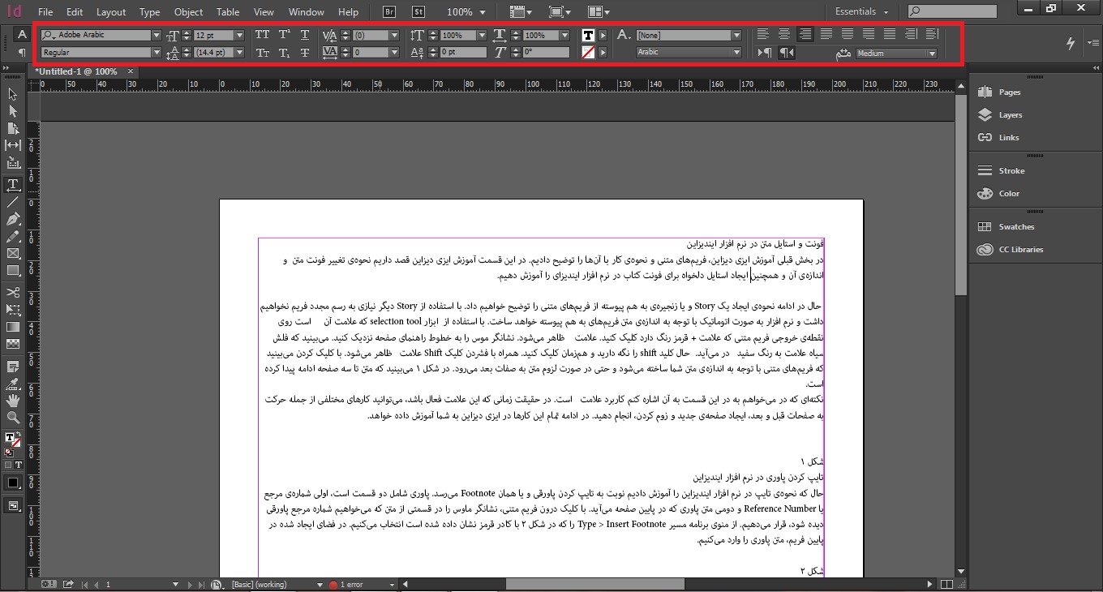Image resolution: width=1103 pixels, height=592 pixels.
Task: Switch to Paragraph Formatting Controls
Action: click(x=22, y=53)
